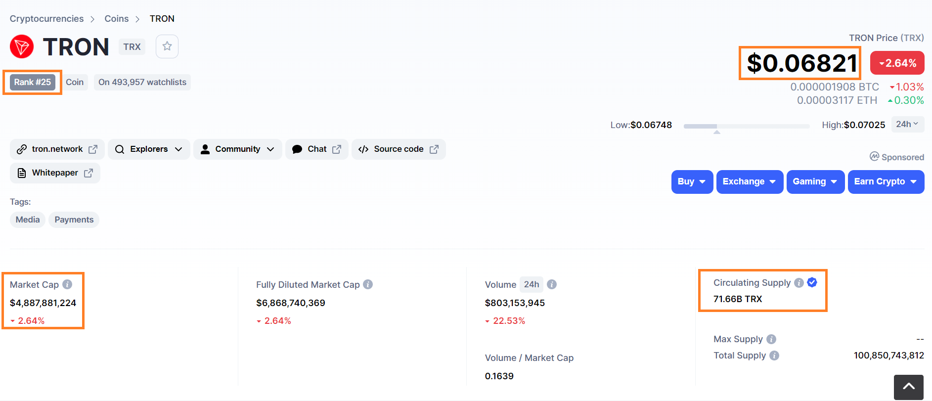The width and height of the screenshot is (932, 401).
Task: Click the Circulating Supply info icon
Action: 799,283
